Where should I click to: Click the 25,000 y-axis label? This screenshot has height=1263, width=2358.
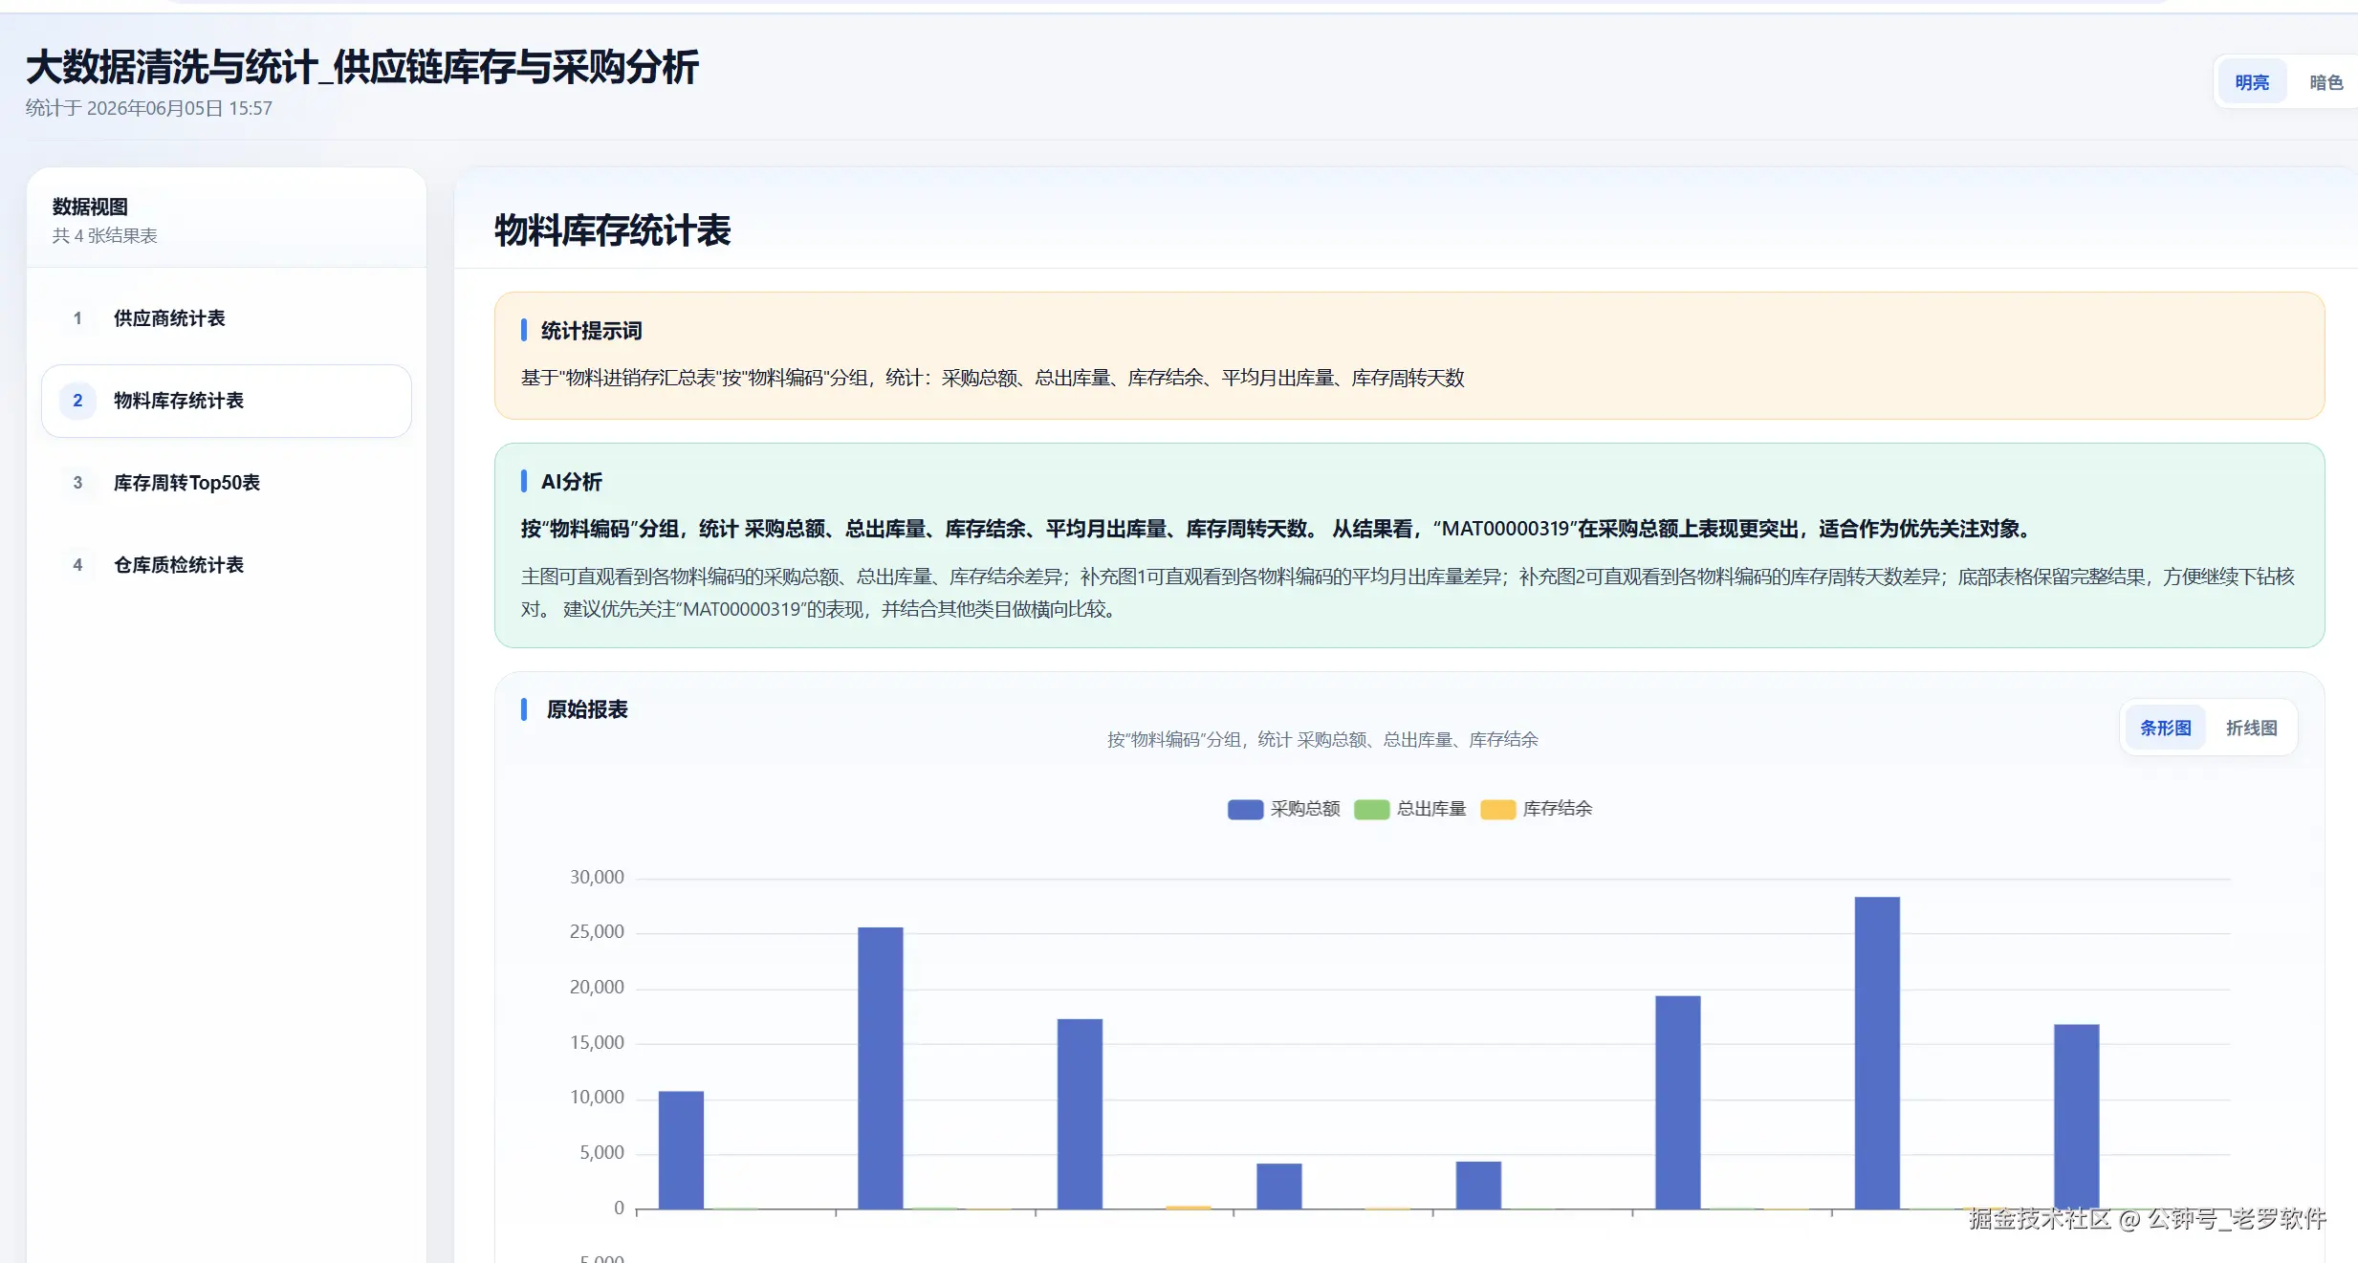(597, 932)
